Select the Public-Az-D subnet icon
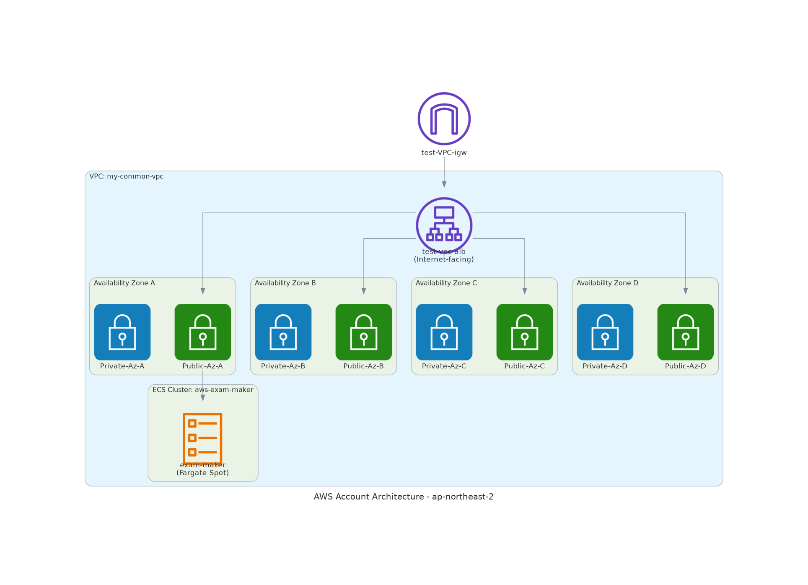 point(685,332)
